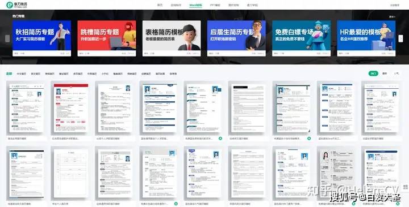This screenshot has height=207, width=409.
Task: Sort templates by 最新
Action: coord(385,74)
